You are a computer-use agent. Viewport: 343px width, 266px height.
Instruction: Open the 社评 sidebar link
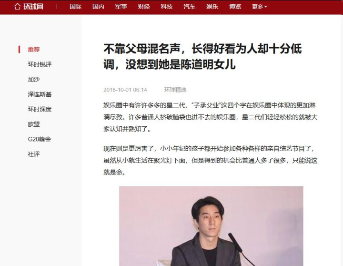coord(34,154)
